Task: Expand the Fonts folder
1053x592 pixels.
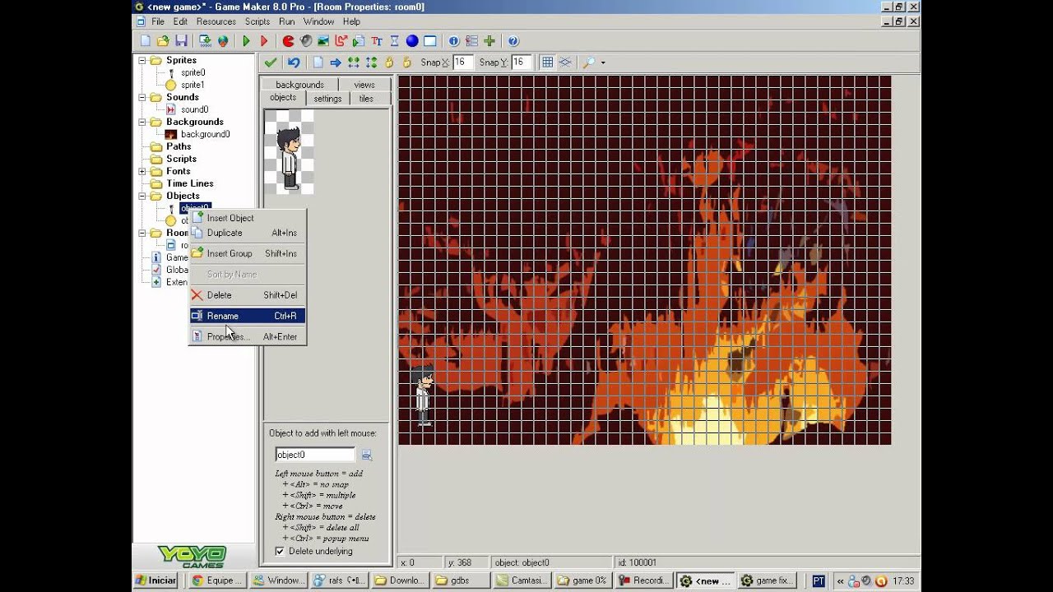Action: tap(142, 171)
